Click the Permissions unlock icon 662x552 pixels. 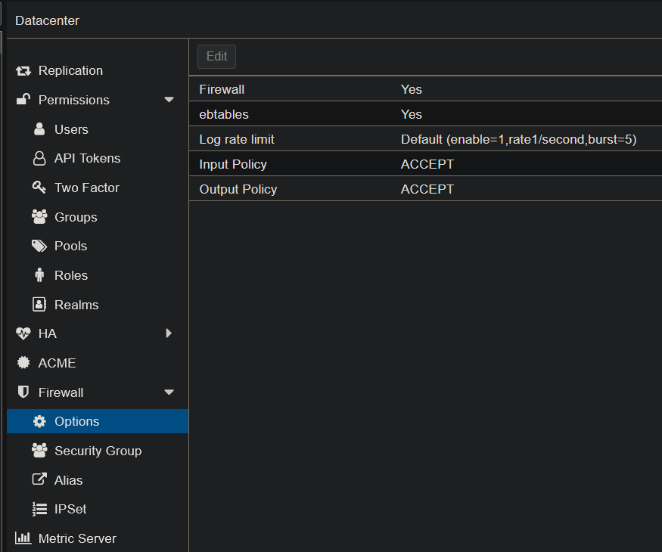(x=23, y=100)
